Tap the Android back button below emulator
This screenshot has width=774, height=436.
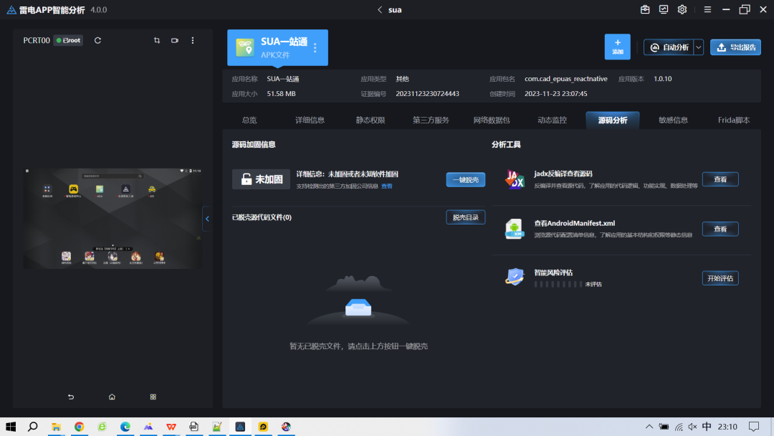(70, 397)
